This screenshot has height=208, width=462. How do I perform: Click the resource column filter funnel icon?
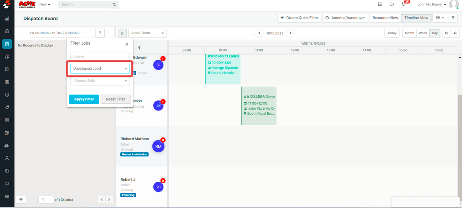point(139,48)
